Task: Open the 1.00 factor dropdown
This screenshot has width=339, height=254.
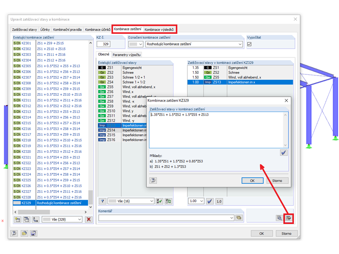Action: pyautogui.click(x=196, y=201)
